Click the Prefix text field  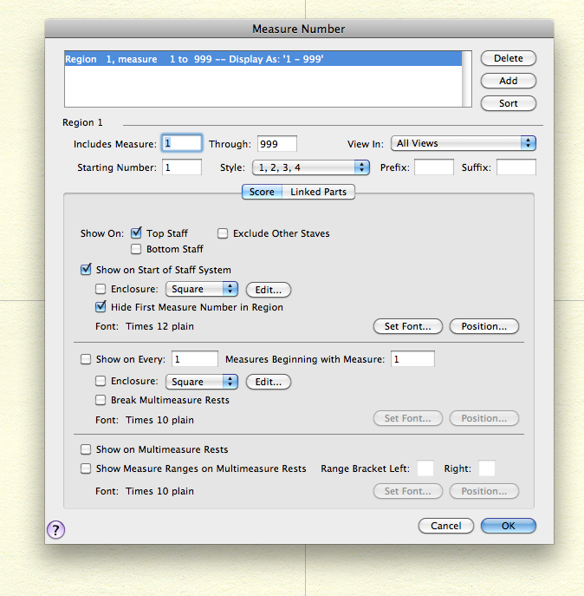433,167
